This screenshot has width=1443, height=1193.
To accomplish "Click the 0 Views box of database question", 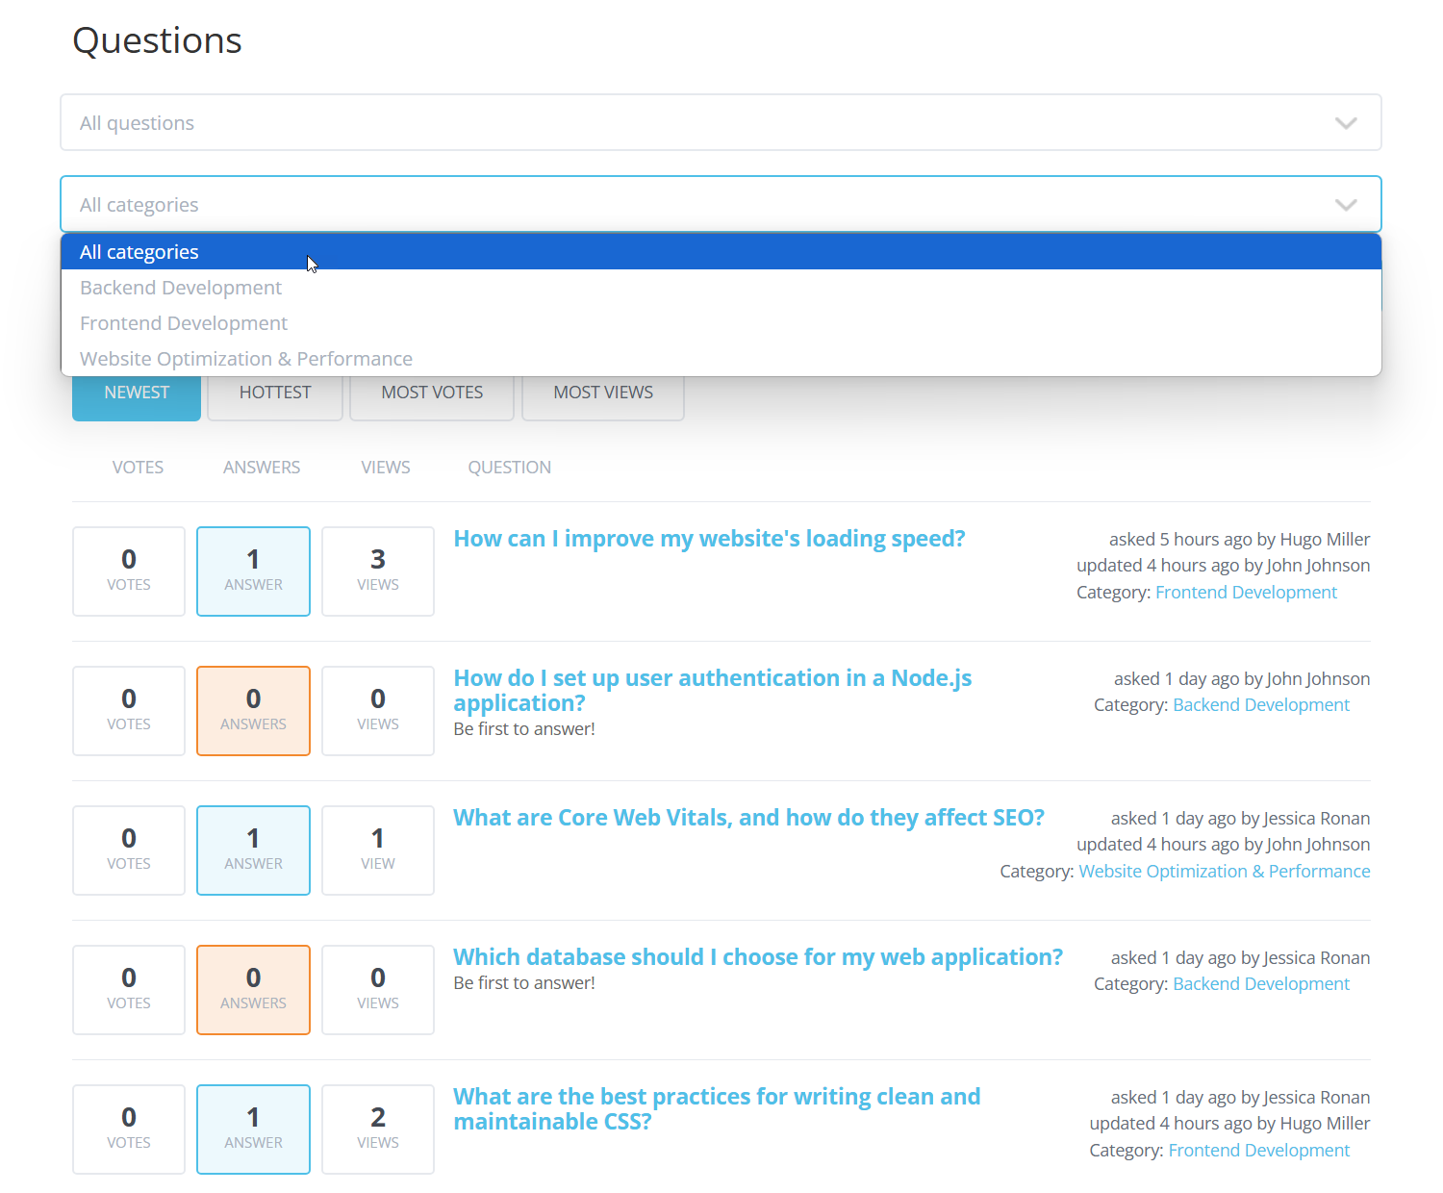I will coord(378,990).
